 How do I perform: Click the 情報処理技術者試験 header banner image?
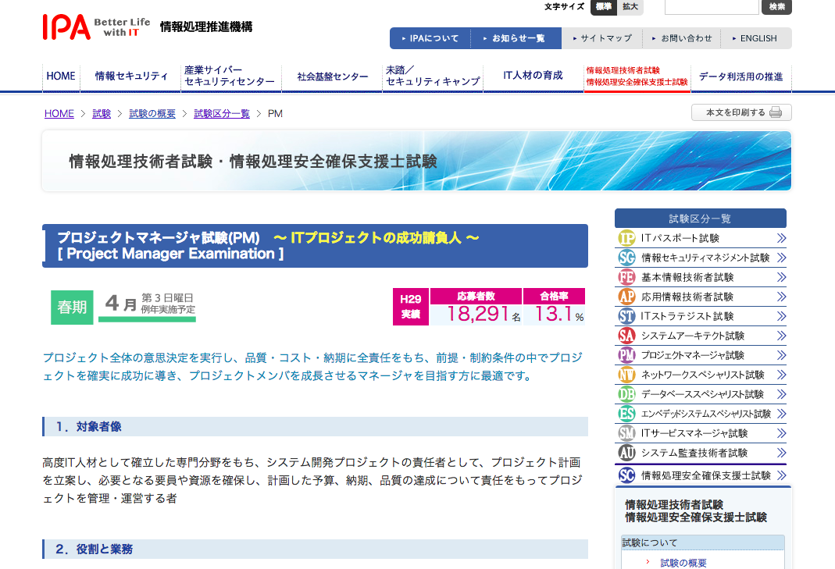pyautogui.click(x=416, y=161)
